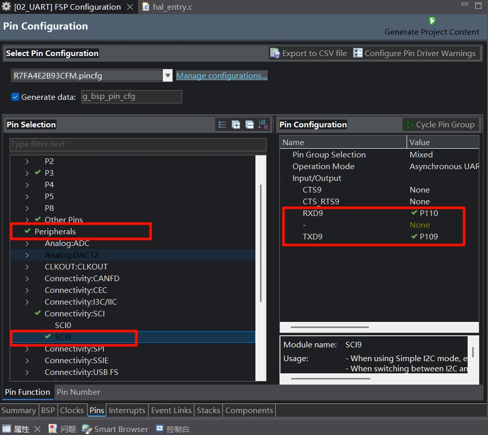Expand the Connectivity:SPI tree node
Viewport: 488px width, 435px height.
click(x=27, y=349)
